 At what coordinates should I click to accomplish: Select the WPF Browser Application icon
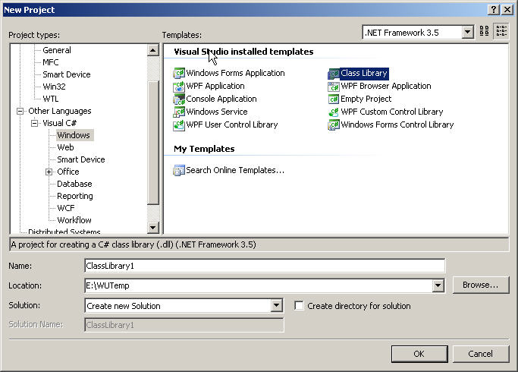334,86
